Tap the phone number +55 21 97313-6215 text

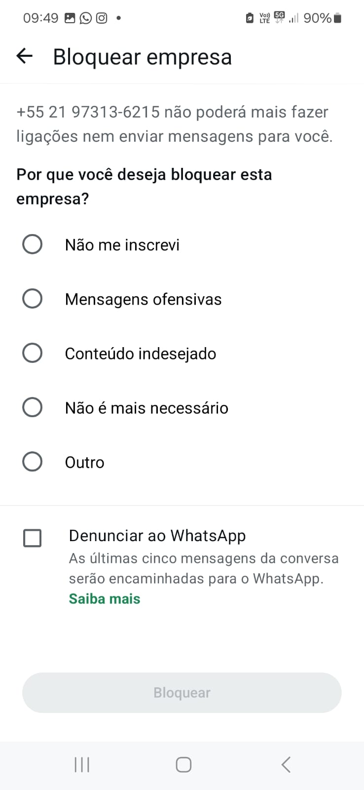[x=88, y=112]
